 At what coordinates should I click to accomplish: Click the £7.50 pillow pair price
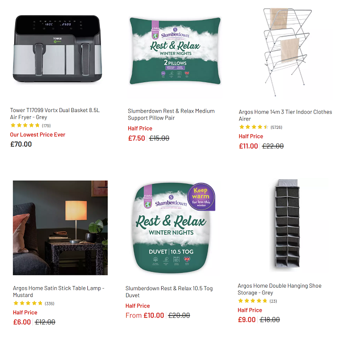coord(137,138)
